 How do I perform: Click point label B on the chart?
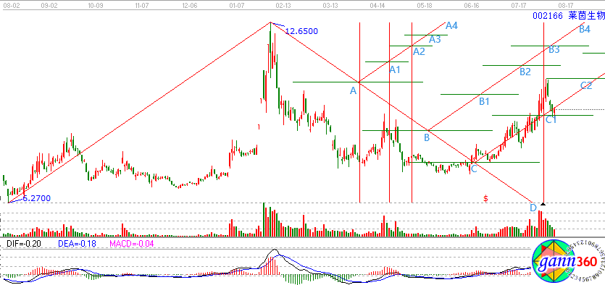click(427, 137)
